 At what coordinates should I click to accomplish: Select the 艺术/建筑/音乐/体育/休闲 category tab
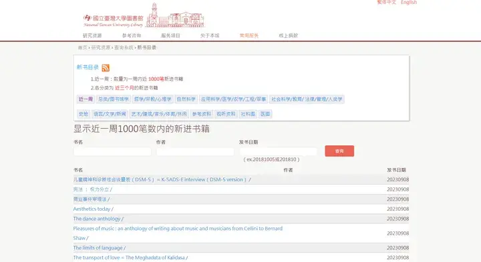point(159,114)
